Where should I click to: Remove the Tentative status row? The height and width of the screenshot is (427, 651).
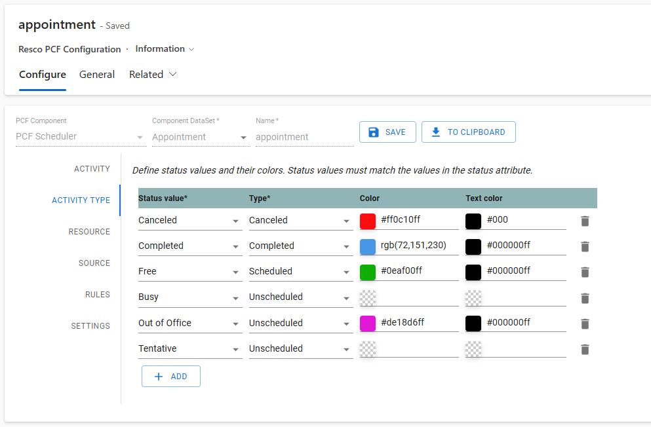point(585,350)
